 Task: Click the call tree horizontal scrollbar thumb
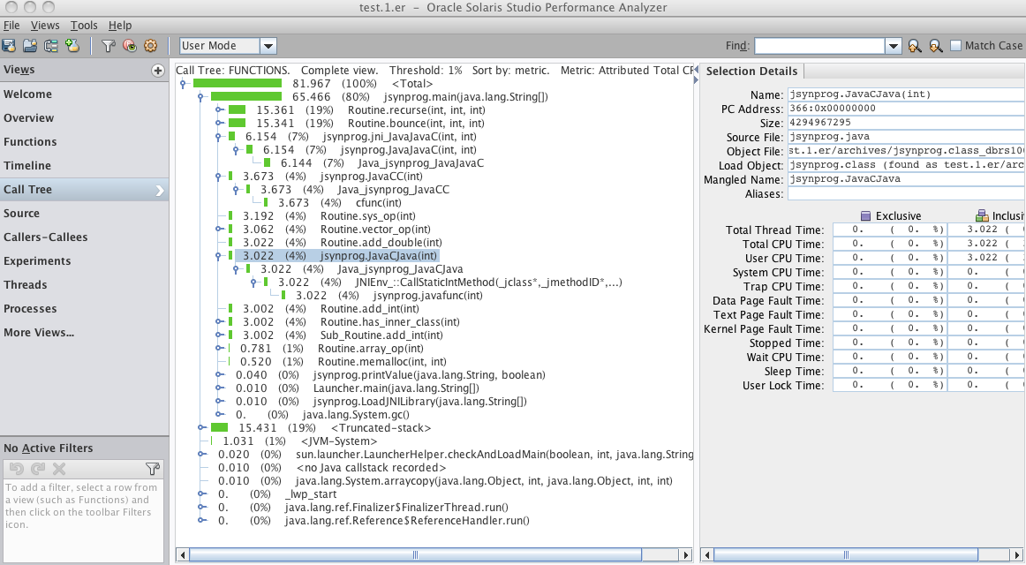(416, 554)
